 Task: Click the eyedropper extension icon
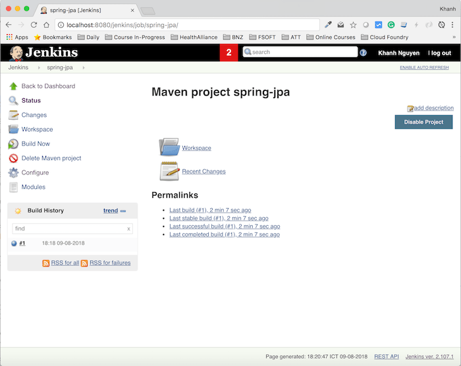(328, 25)
